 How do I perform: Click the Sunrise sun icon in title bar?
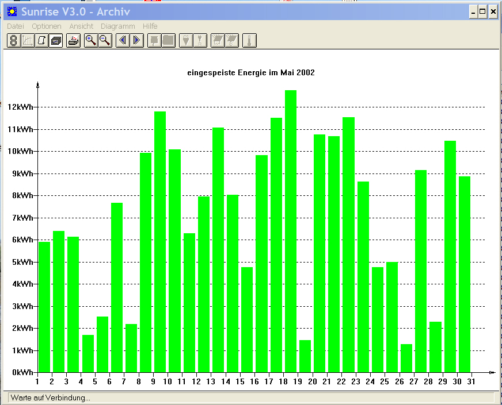12,12
